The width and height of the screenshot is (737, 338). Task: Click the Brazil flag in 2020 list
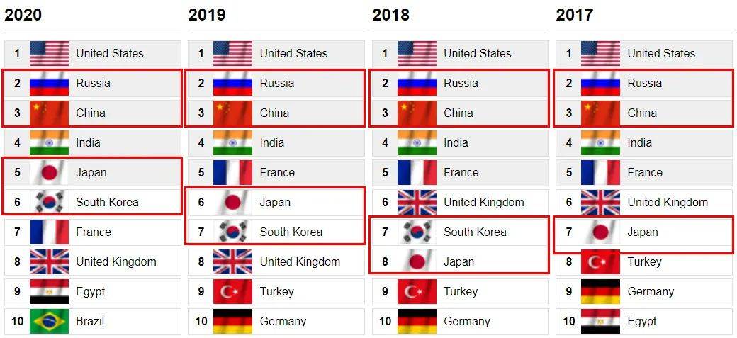click(x=49, y=321)
